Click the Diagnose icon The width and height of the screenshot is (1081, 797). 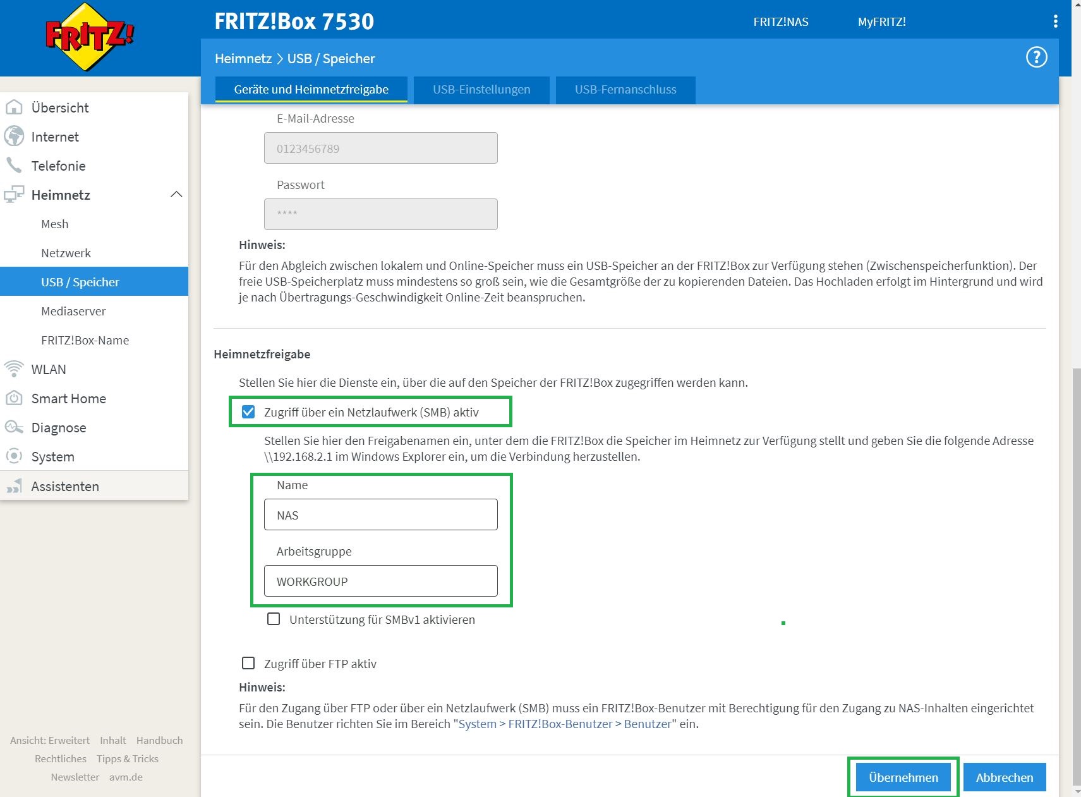click(x=14, y=427)
